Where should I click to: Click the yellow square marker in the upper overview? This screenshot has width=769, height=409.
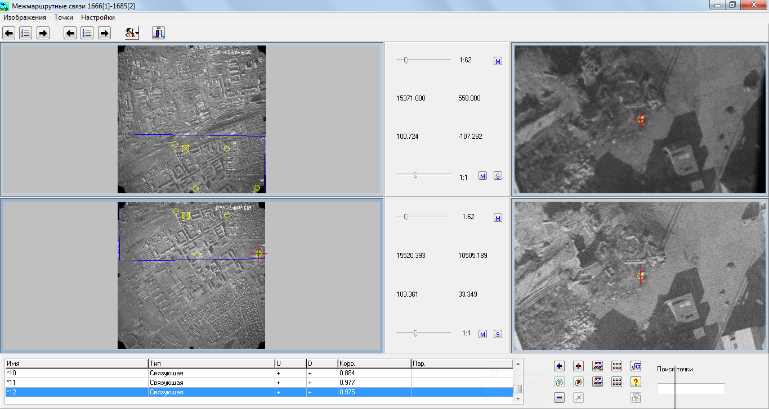185,149
